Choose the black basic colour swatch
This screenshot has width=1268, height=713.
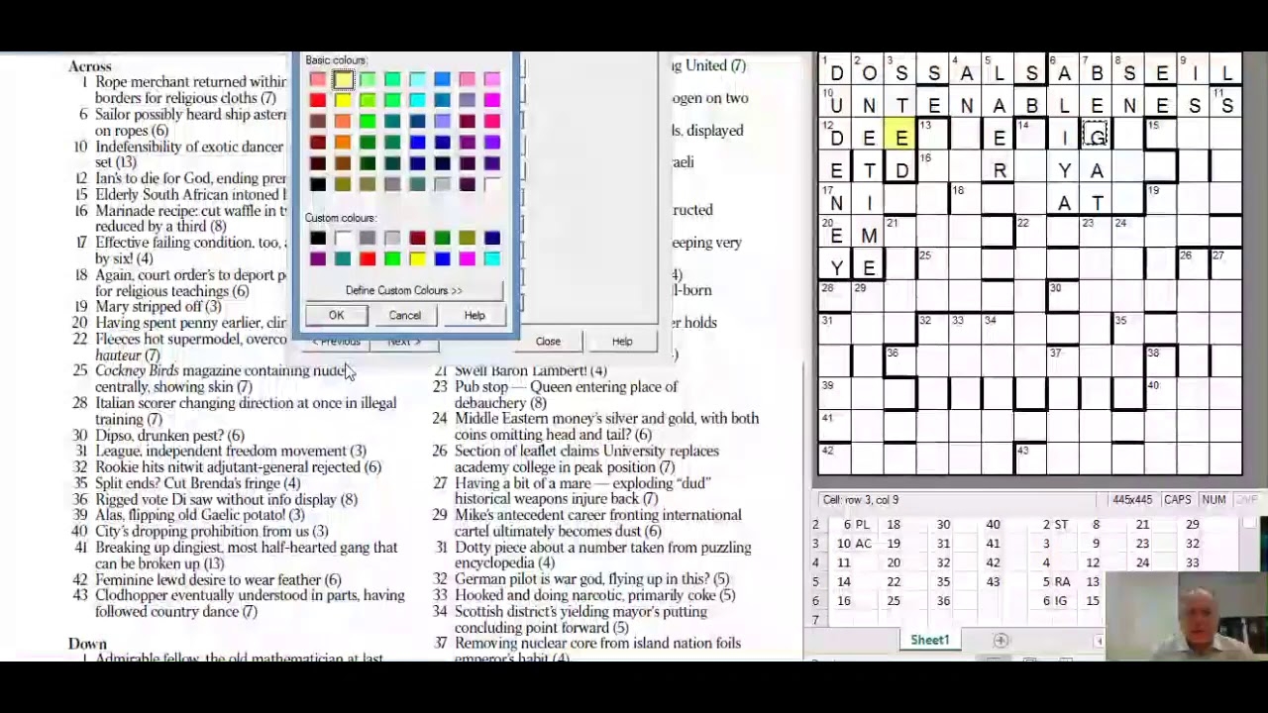317,184
